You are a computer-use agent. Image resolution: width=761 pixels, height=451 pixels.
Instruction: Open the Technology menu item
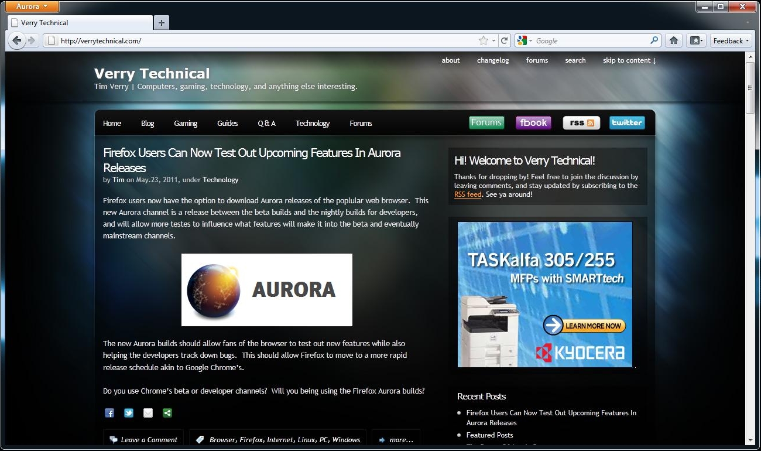point(313,124)
